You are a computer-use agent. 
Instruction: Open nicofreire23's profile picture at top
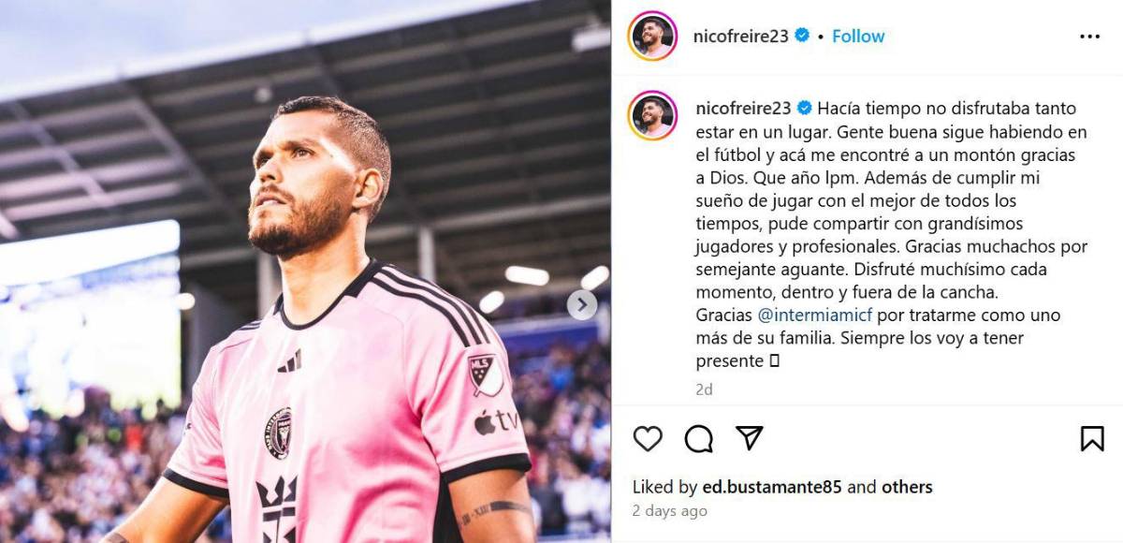(x=651, y=34)
